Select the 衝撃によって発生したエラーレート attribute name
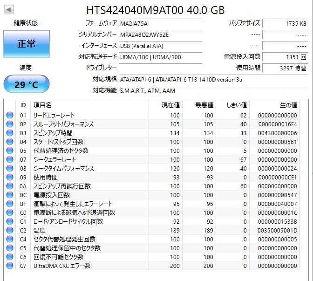Viewport: 313px width, 281px height. 73,204
